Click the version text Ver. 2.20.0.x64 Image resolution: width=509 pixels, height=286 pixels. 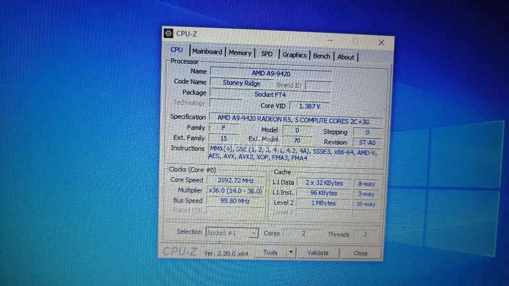226,253
